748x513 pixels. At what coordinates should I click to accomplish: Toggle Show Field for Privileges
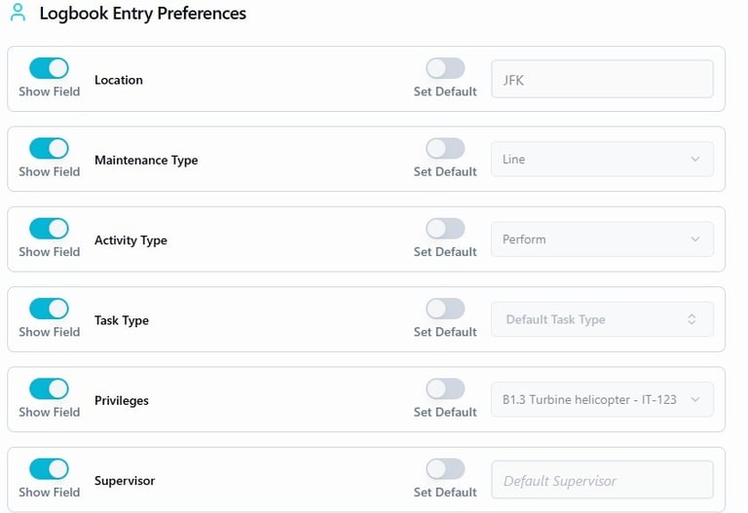click(x=49, y=388)
